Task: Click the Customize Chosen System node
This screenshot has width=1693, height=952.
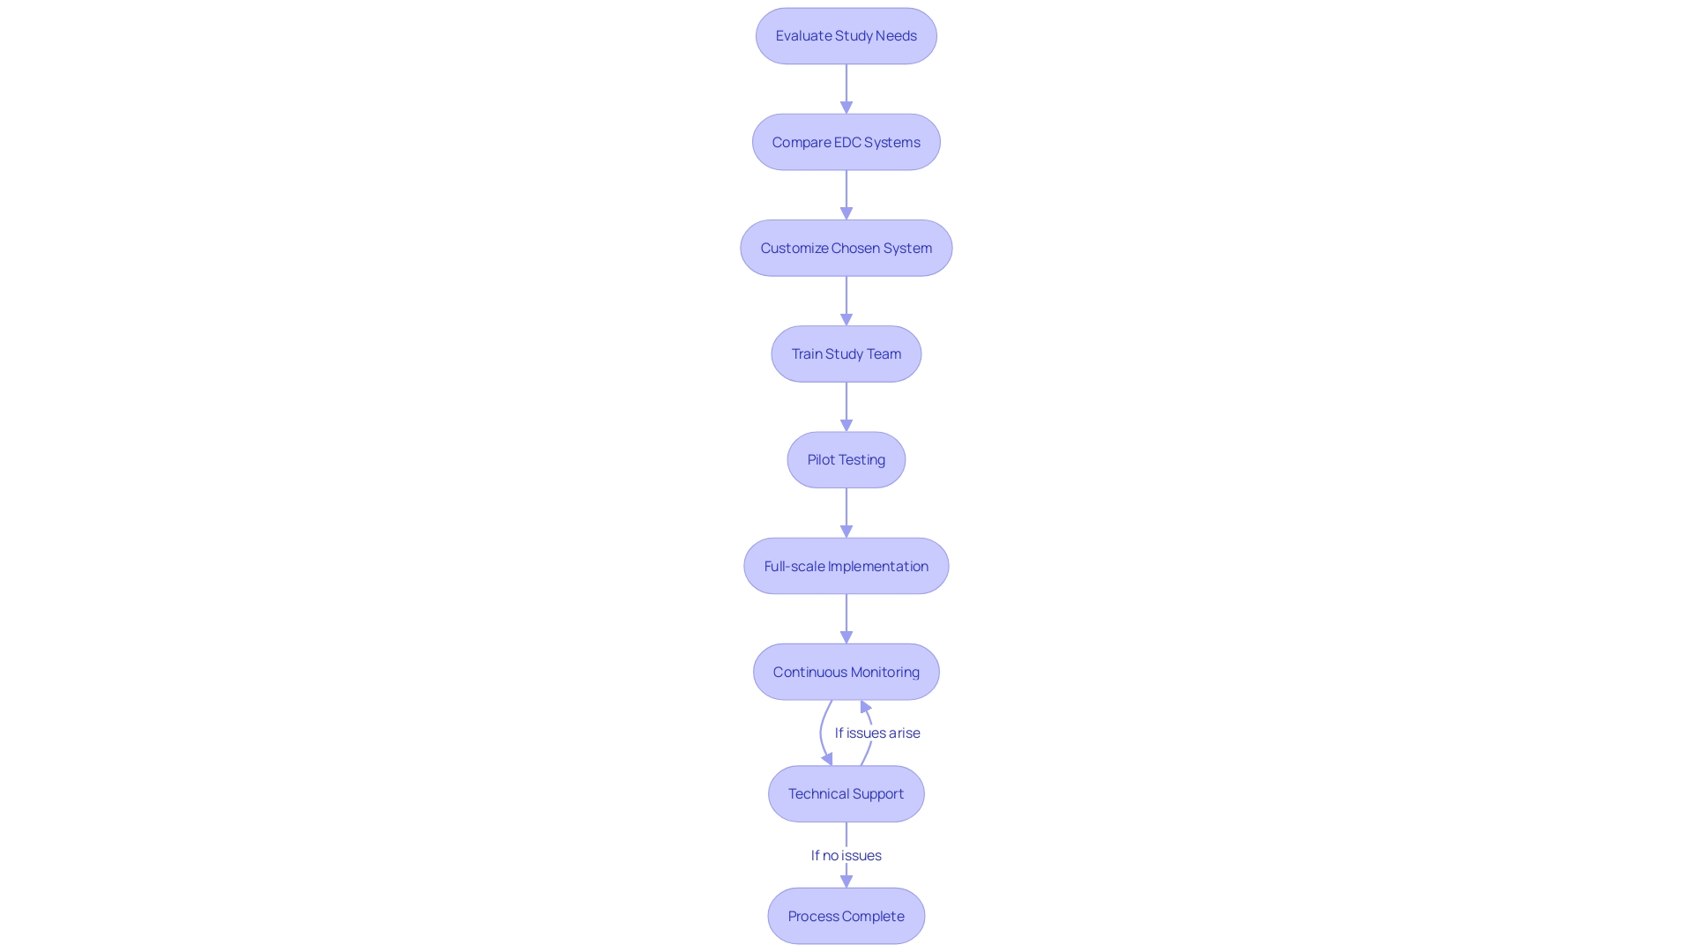Action: (x=846, y=247)
